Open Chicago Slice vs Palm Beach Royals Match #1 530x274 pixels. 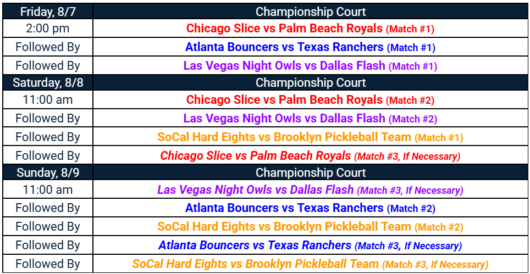[x=310, y=29]
